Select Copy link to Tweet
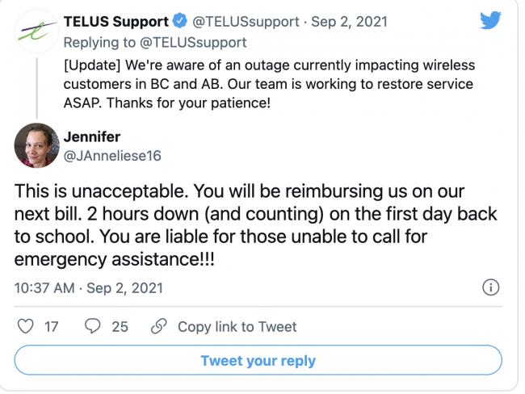Viewport: 525px width, 394px height. (x=237, y=327)
